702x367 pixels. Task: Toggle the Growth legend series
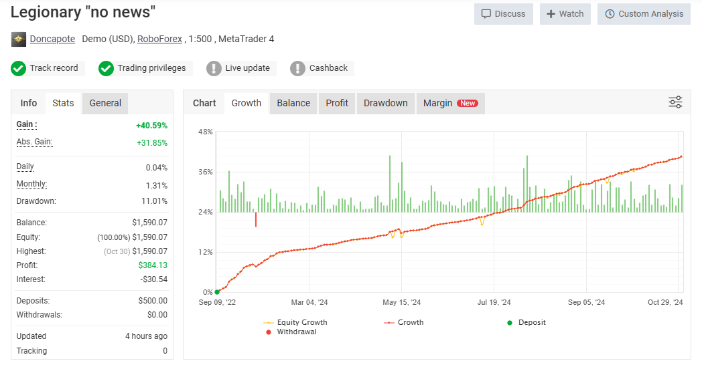click(404, 322)
